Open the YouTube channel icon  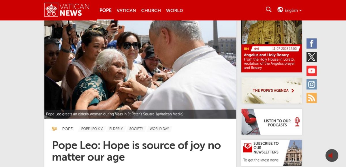point(311,71)
